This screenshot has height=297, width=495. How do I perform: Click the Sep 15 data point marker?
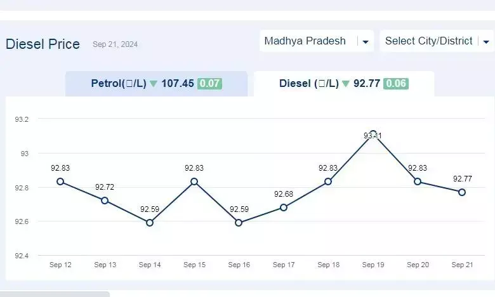pos(194,181)
